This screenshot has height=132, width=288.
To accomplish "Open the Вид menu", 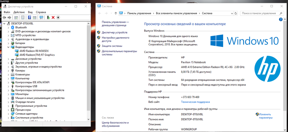I will tap(30, 12).
